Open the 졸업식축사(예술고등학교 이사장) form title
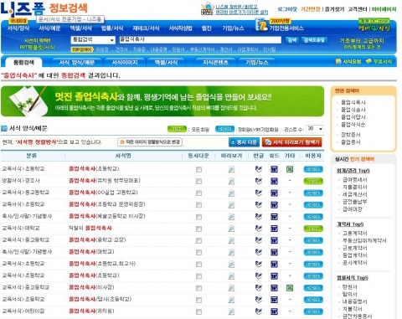 pyautogui.click(x=107, y=216)
